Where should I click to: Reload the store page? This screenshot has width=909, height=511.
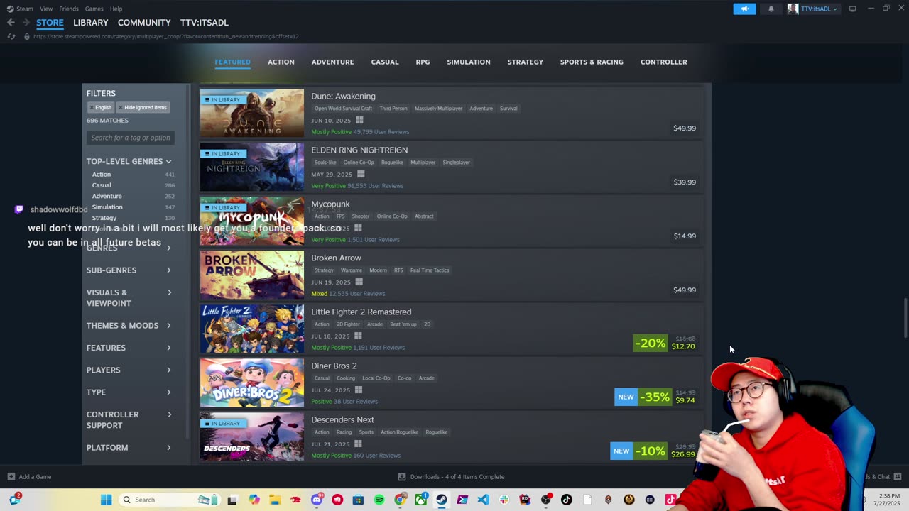[11, 36]
